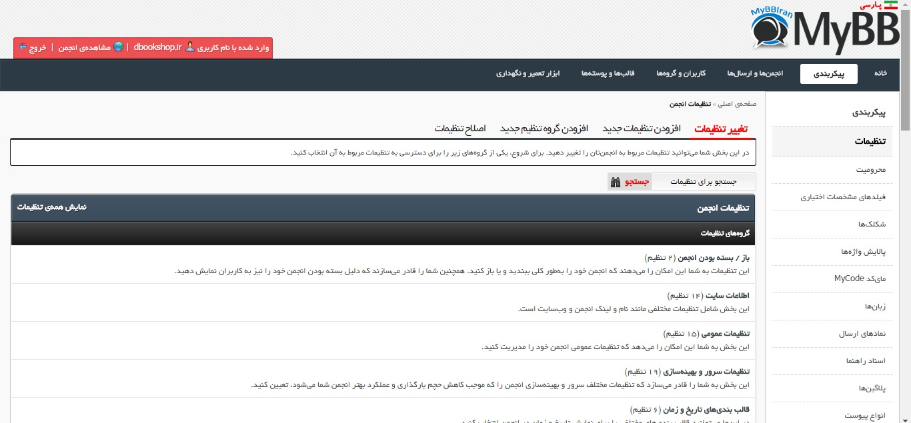Image resolution: width=911 pixels, height=423 pixels.
Task: Switch to افزودن تنظیمات جدید tab
Action: point(642,128)
